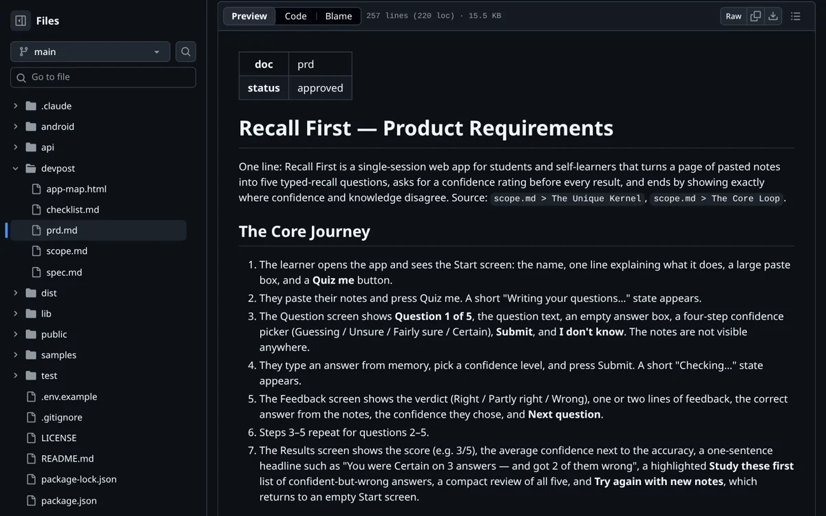Expand the android folder chevron
Image resolution: width=826 pixels, height=516 pixels.
point(16,127)
